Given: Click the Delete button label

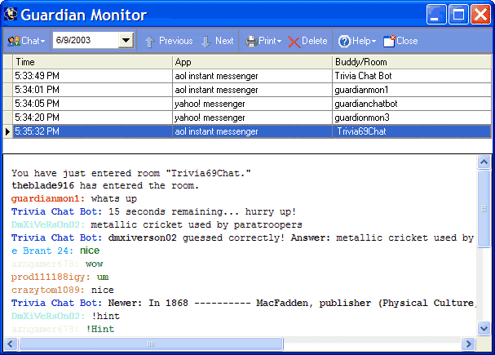Looking at the screenshot, I should pyautogui.click(x=315, y=41).
